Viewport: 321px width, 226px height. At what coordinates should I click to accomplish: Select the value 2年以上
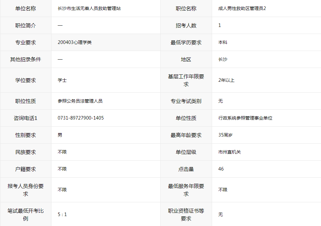pos(227,80)
